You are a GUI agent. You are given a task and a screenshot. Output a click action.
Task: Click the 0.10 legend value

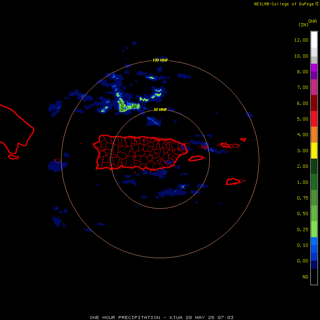point(303,245)
